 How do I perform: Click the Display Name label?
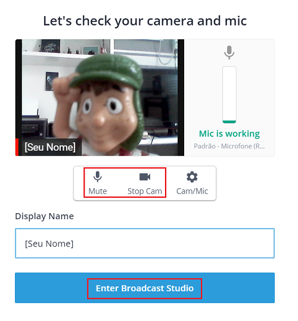(45, 216)
